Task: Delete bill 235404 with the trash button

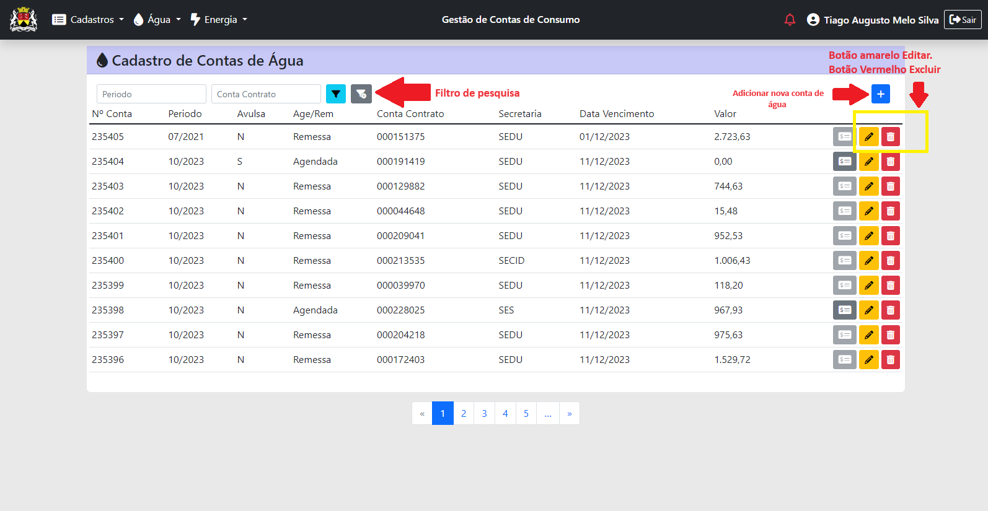Action: 891,161
